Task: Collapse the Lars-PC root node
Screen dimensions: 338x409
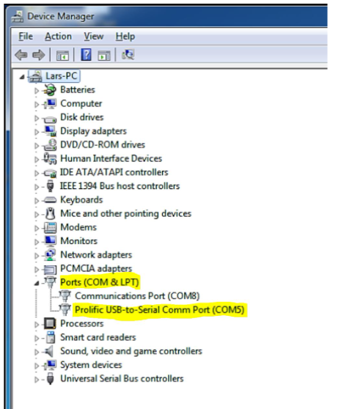Action: coord(22,77)
